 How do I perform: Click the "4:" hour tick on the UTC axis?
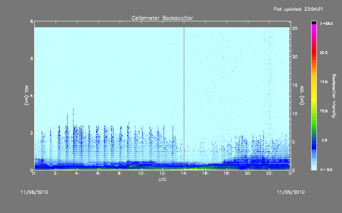(77, 173)
